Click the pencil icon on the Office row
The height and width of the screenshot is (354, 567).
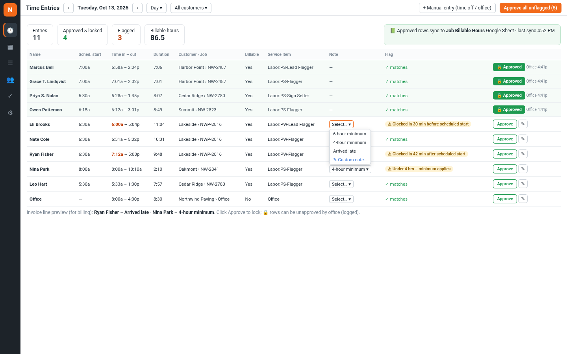(523, 199)
